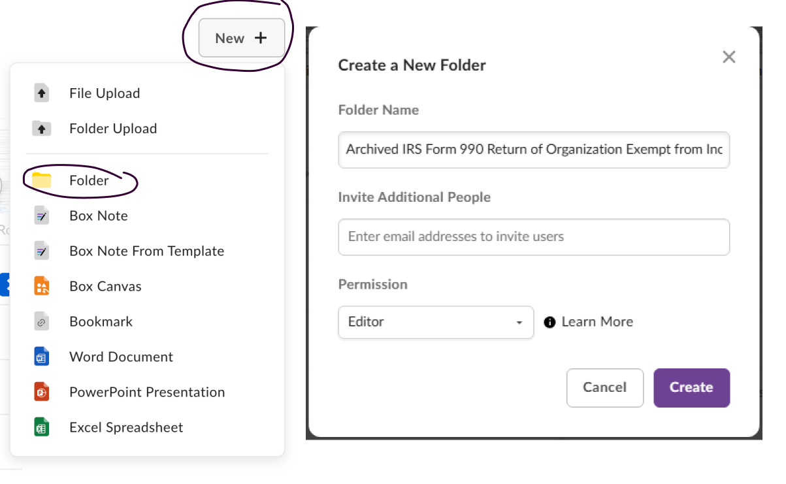Click the Cancel button

(x=605, y=388)
